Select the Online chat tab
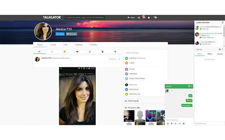Screen dimensions: 225x140 click(200, 54)
